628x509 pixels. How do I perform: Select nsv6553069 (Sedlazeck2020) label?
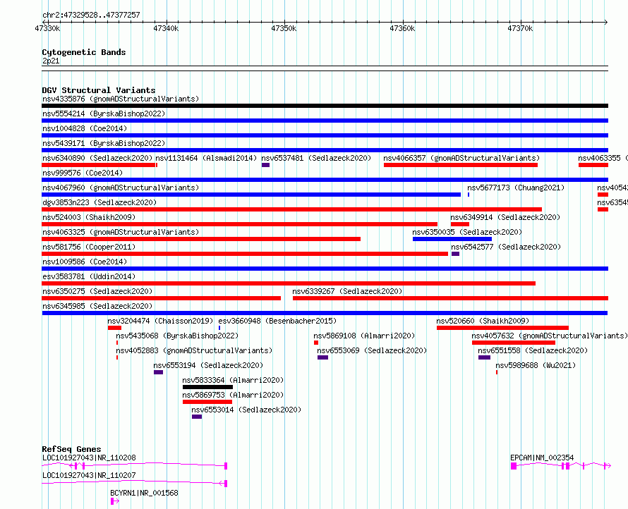click(x=372, y=350)
